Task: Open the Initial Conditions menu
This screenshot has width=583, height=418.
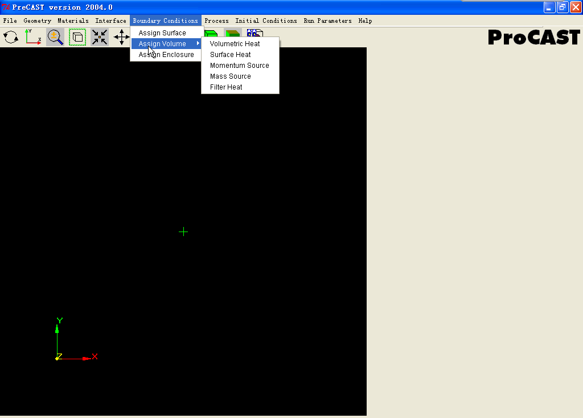Action: click(266, 21)
